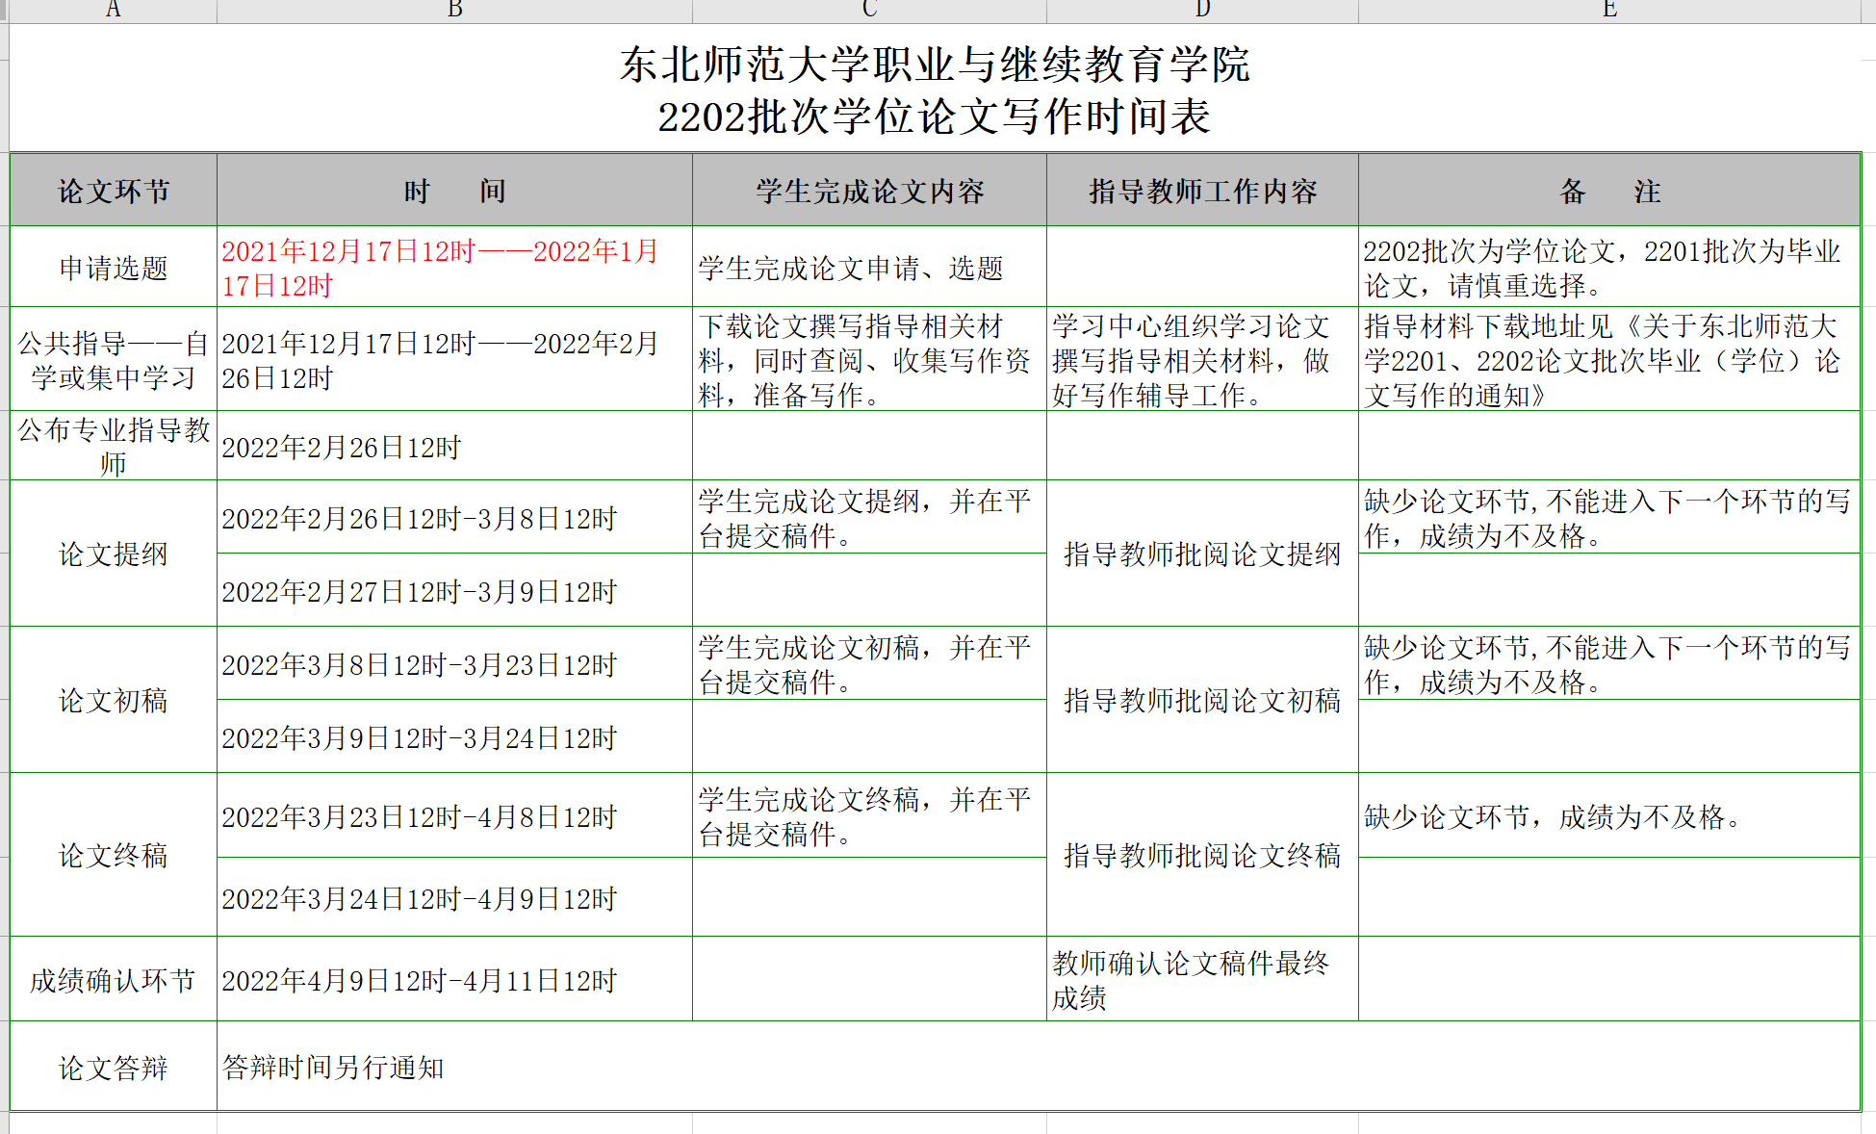
Task: Click header cell 备 注
Action: pyautogui.click(x=1609, y=191)
